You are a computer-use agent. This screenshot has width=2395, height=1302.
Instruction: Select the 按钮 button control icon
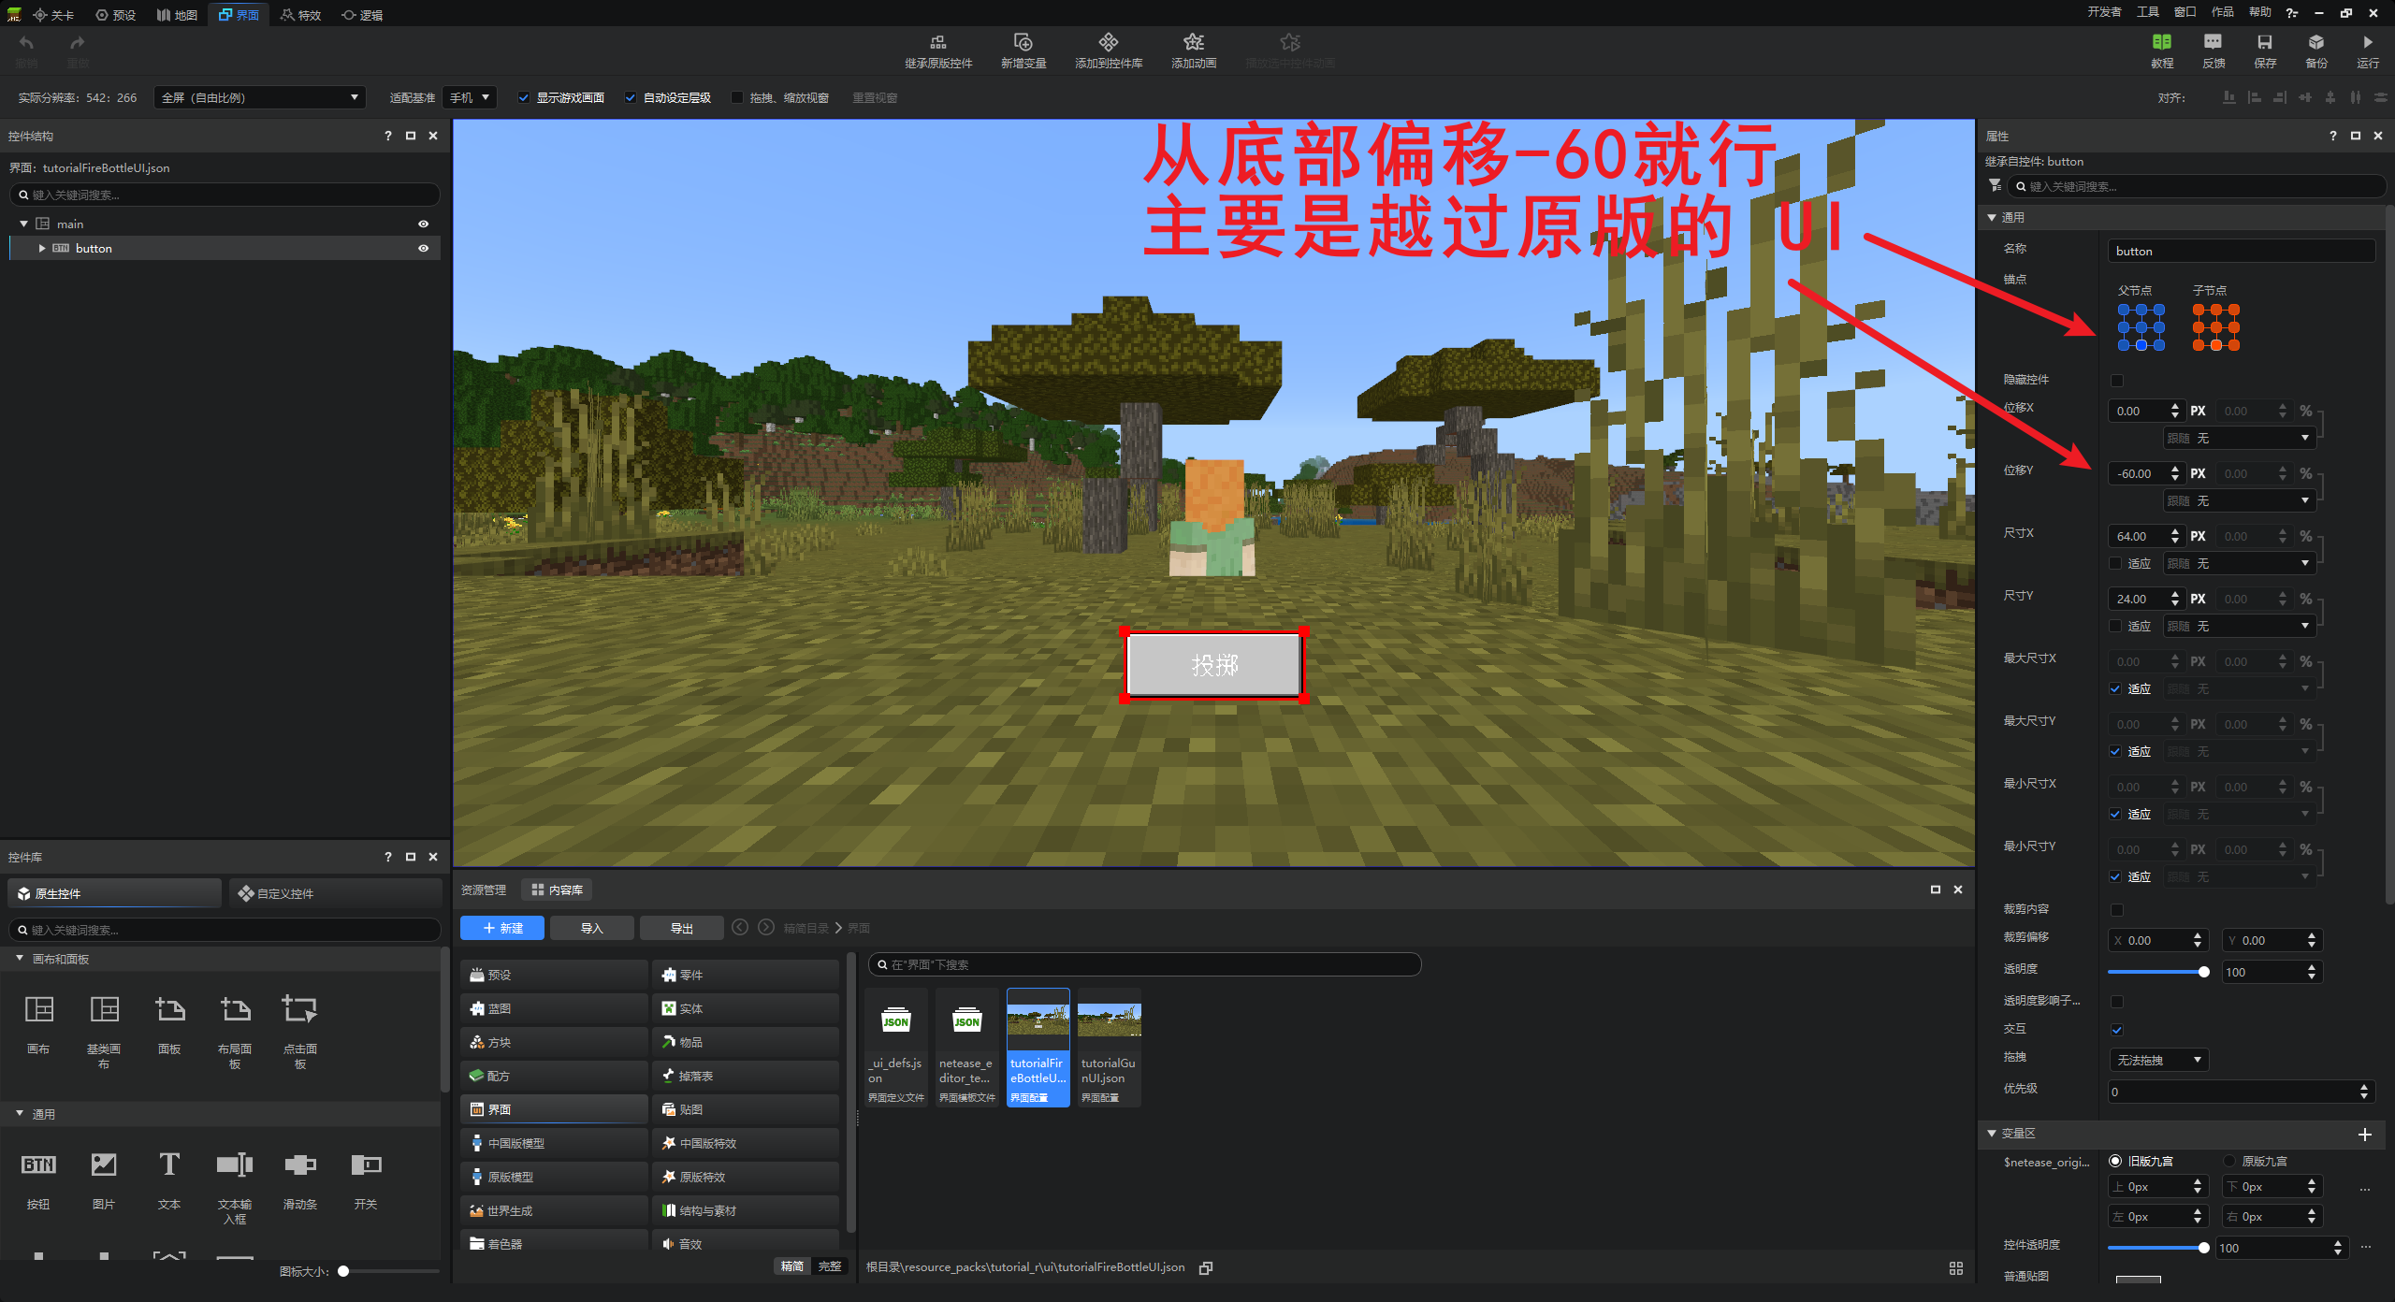coord(38,1165)
